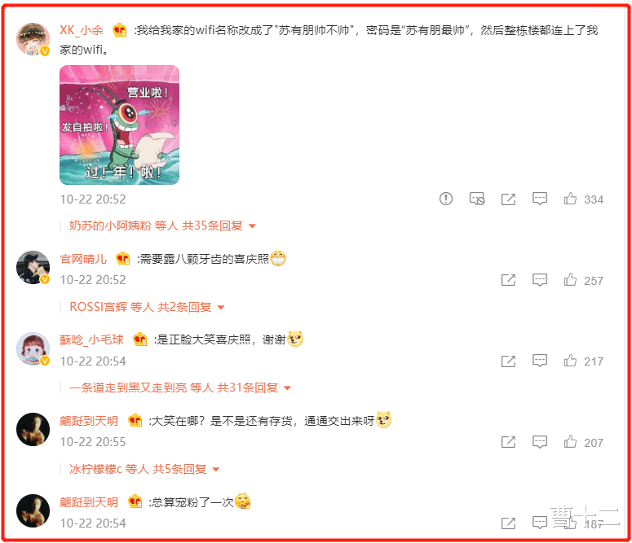The width and height of the screenshot is (632, 543).
Task: Click the reply icon on the 207-likes comment
Action: point(540,442)
